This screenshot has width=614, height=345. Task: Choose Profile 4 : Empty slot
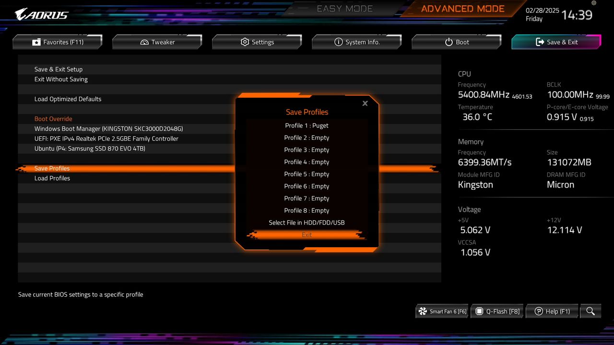coord(307,162)
